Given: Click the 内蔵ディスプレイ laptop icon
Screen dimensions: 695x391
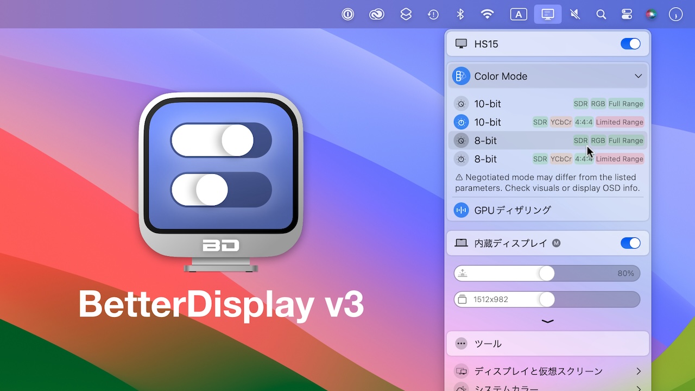Looking at the screenshot, I should click(462, 243).
